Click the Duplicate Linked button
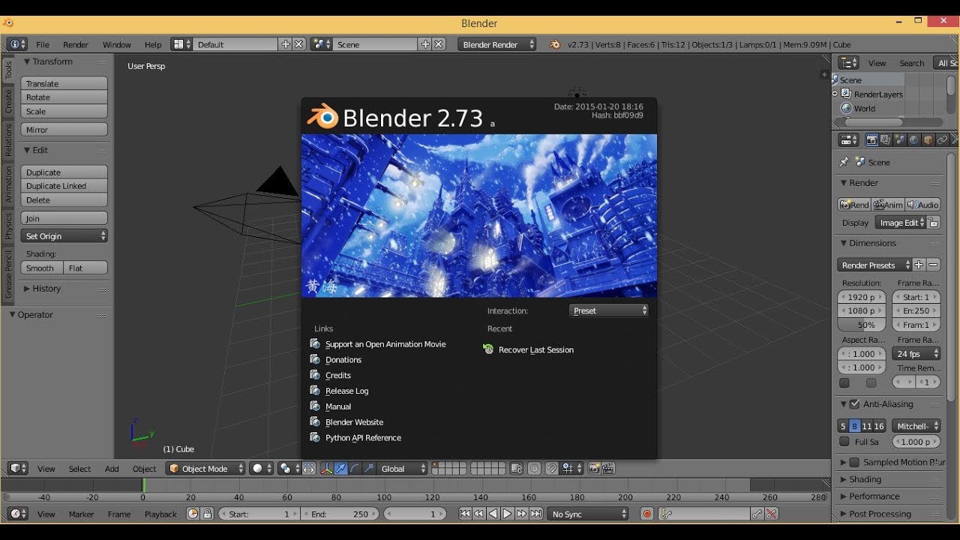This screenshot has width=960, height=540. click(64, 186)
